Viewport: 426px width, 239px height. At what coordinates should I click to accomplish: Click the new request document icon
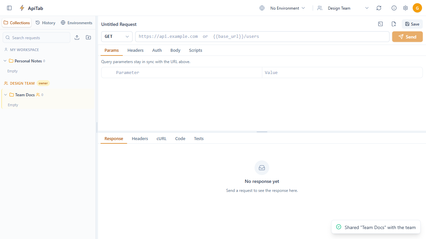tap(394, 24)
